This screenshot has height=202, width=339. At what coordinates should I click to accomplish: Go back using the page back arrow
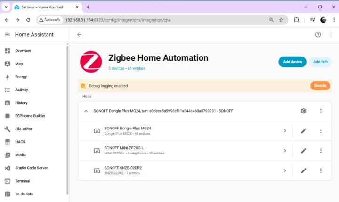tap(79, 34)
